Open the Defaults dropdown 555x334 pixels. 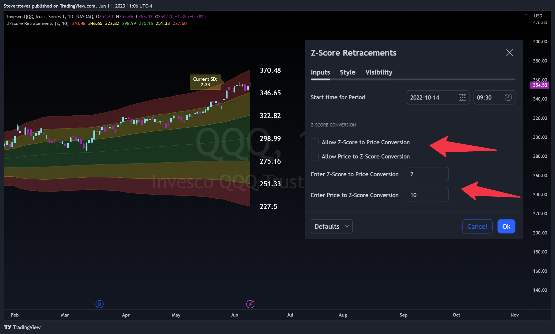click(332, 226)
